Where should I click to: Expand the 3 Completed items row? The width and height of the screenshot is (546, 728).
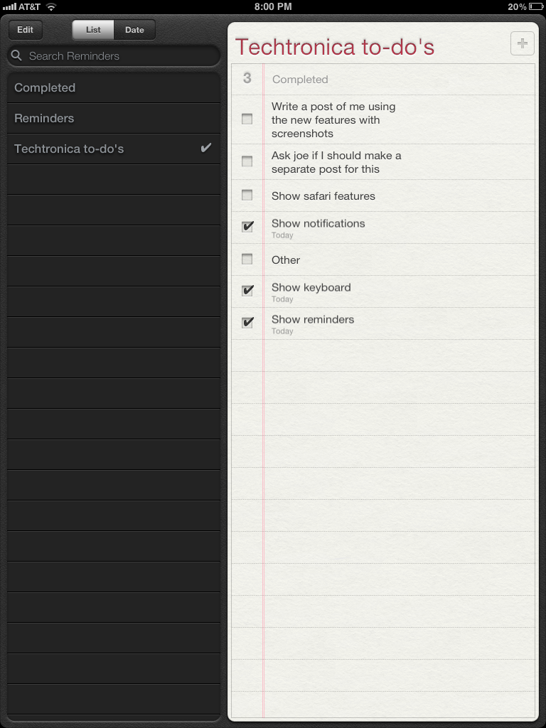coord(299,80)
